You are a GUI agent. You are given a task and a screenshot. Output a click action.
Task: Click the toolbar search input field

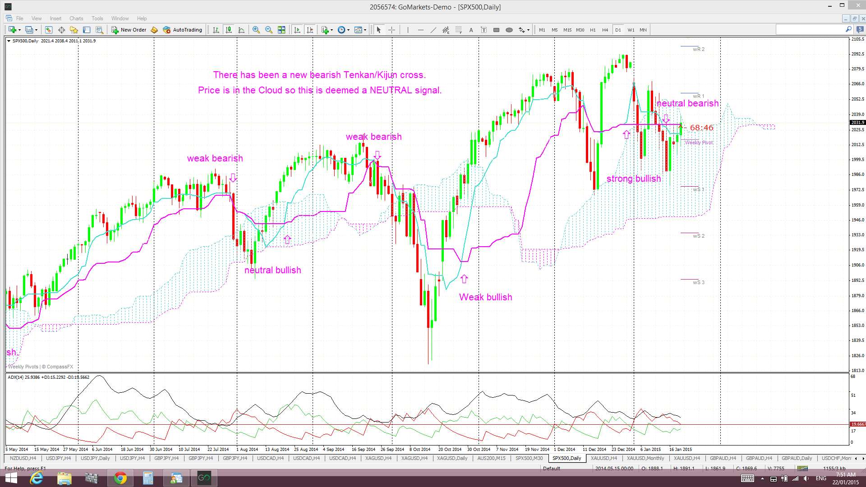click(x=810, y=30)
